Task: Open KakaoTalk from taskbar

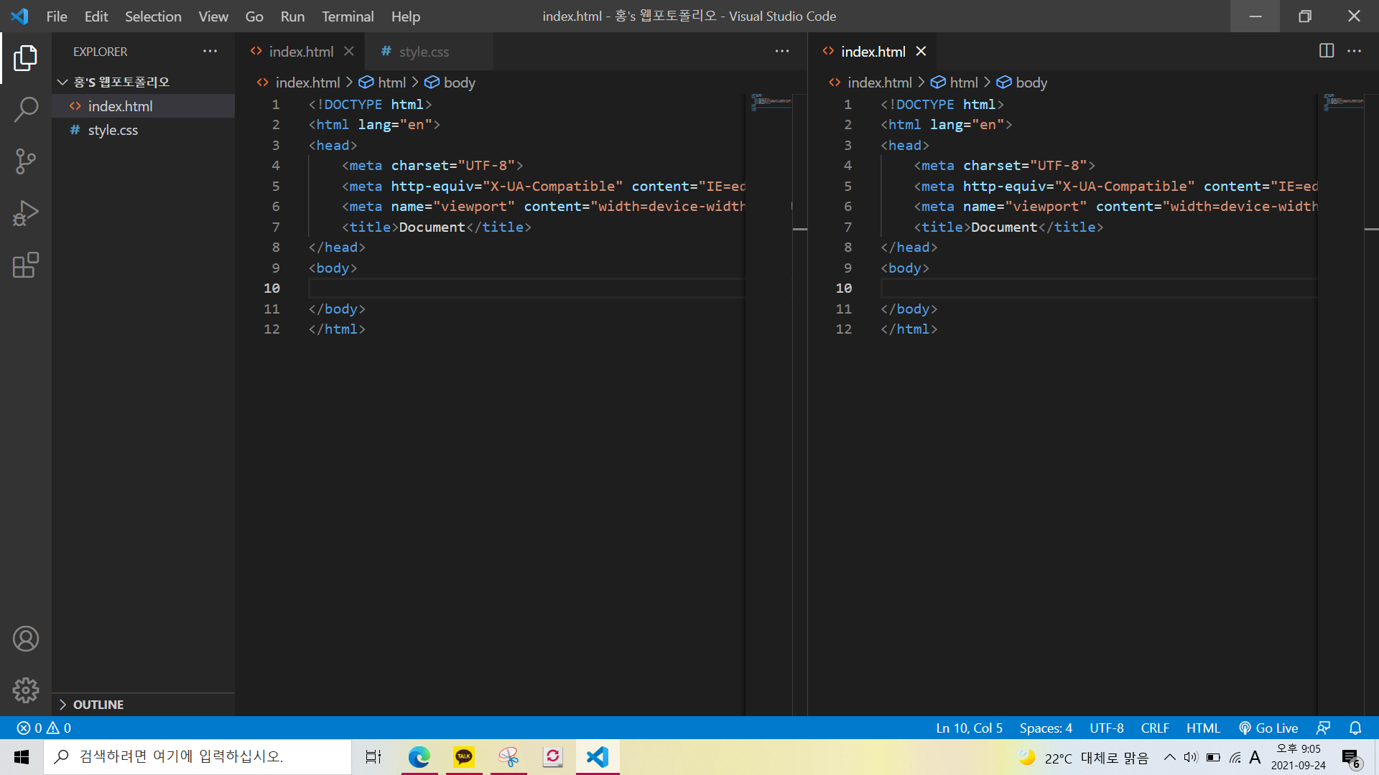Action: (x=464, y=757)
